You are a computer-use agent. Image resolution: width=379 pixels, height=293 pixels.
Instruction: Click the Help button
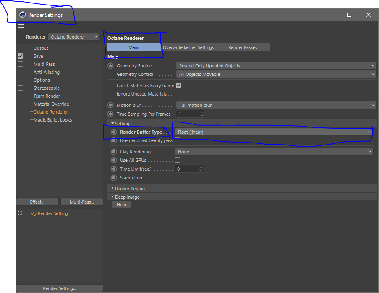(121, 205)
